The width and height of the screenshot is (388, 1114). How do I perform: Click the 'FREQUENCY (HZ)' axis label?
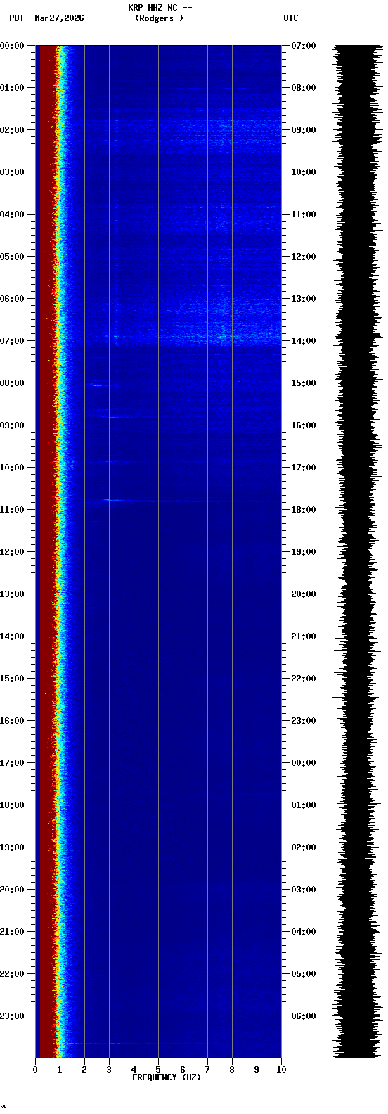(167, 1077)
